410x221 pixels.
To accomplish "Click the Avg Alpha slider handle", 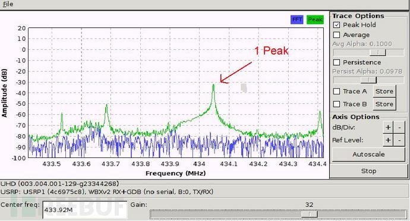I will coord(377,52).
